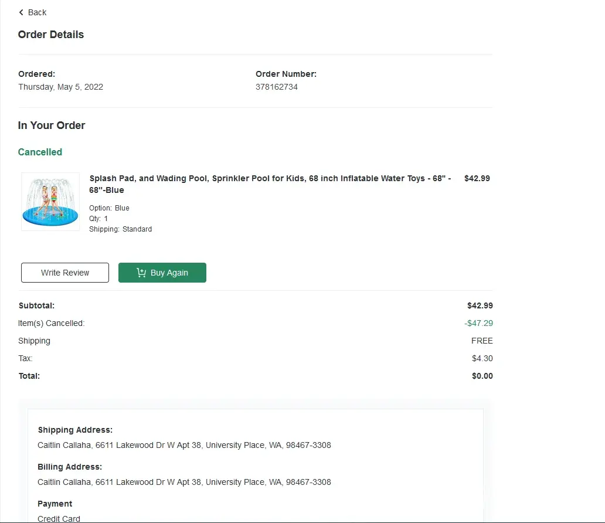Click the Cancelled order status label
This screenshot has height=523, width=605.
click(x=40, y=152)
